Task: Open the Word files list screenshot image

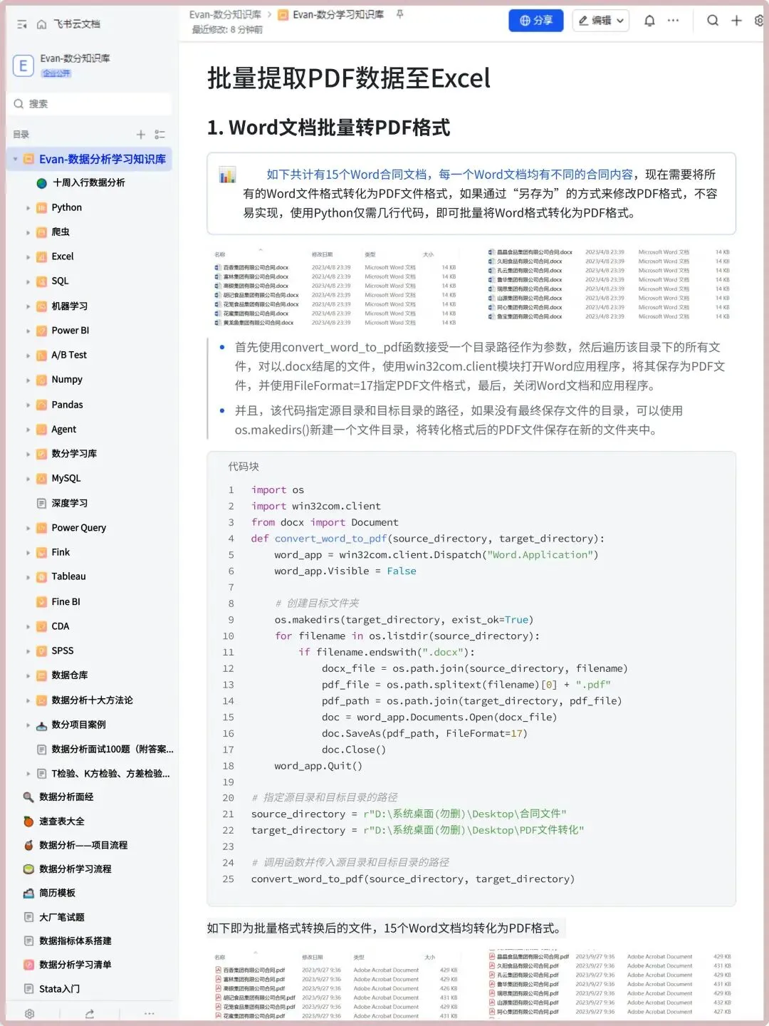Action: [471, 286]
